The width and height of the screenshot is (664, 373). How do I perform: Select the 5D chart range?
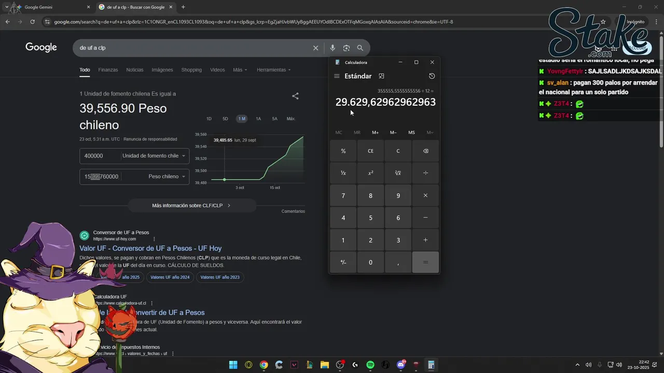coord(225,119)
